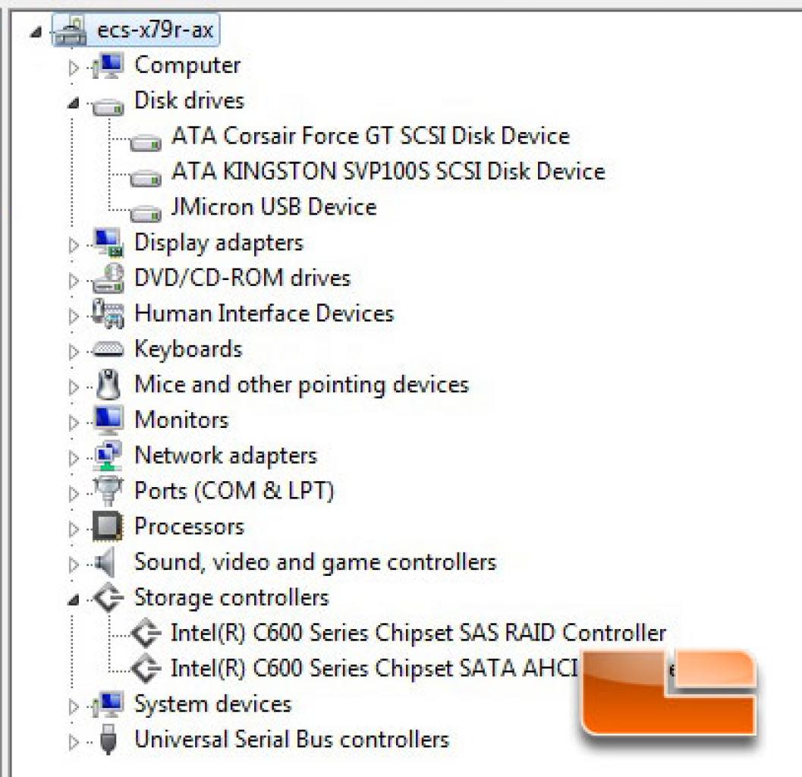Collapse the Storage controllers category
The image size is (802, 777).
coord(74,599)
